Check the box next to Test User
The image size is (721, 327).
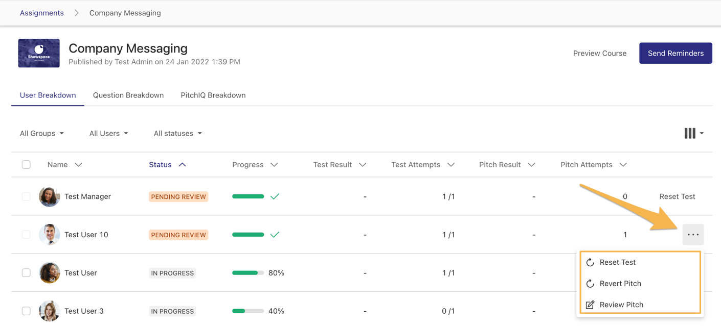tap(26, 273)
